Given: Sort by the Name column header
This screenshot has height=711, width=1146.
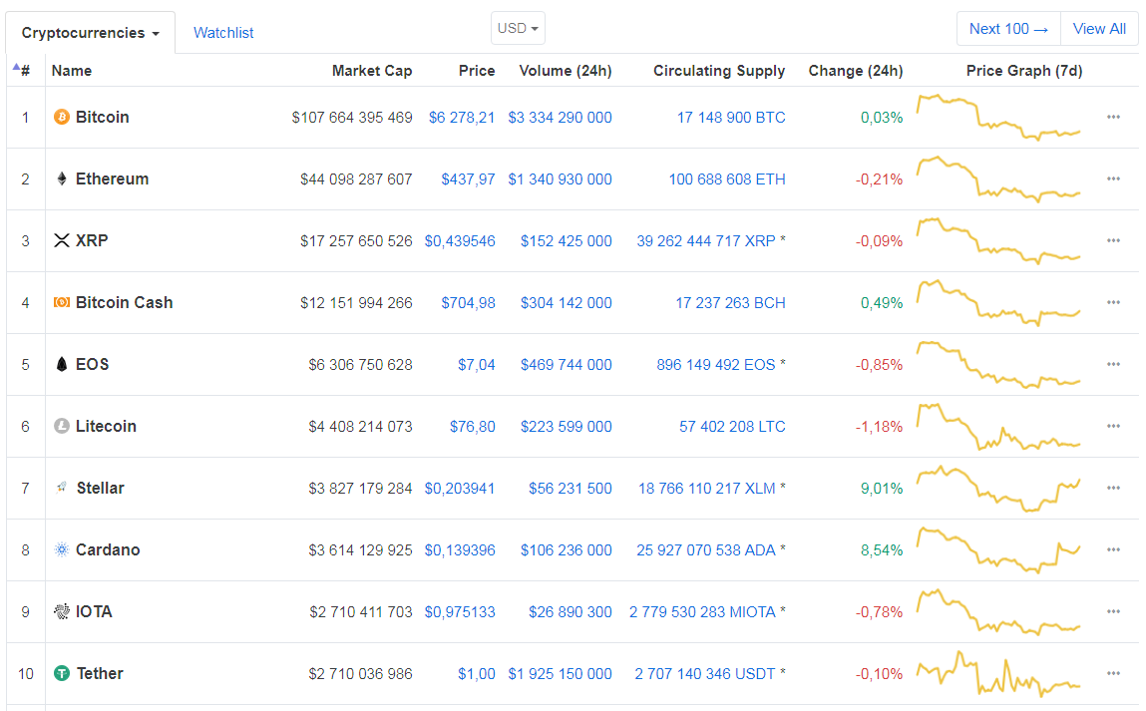Looking at the screenshot, I should [x=72, y=71].
